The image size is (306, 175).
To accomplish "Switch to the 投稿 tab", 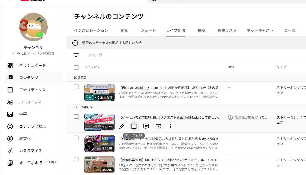I will coord(201,30).
